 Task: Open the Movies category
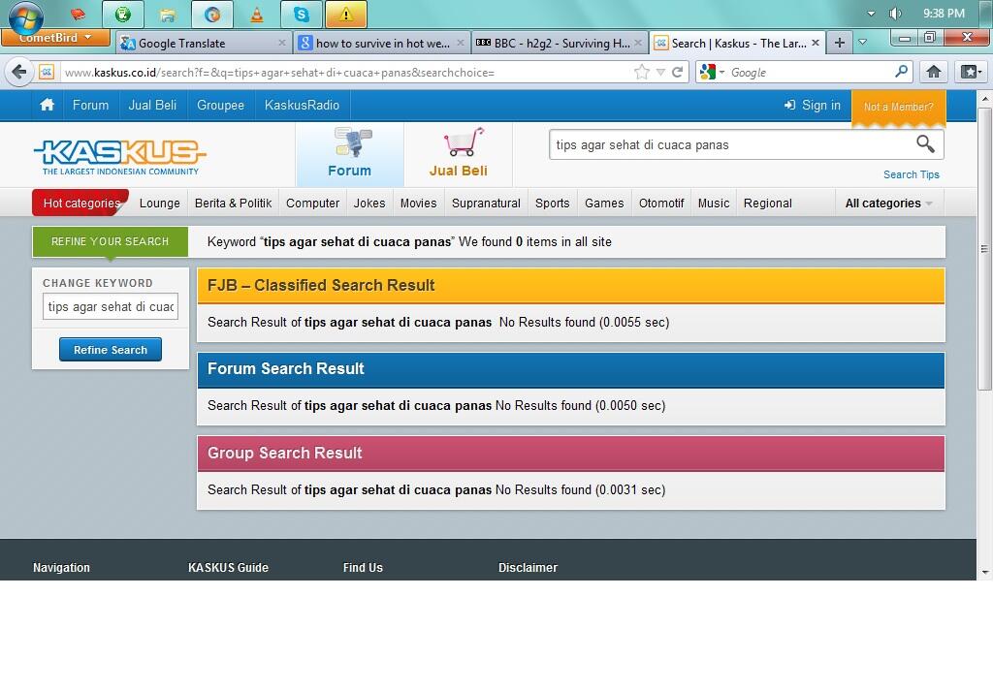pos(419,204)
